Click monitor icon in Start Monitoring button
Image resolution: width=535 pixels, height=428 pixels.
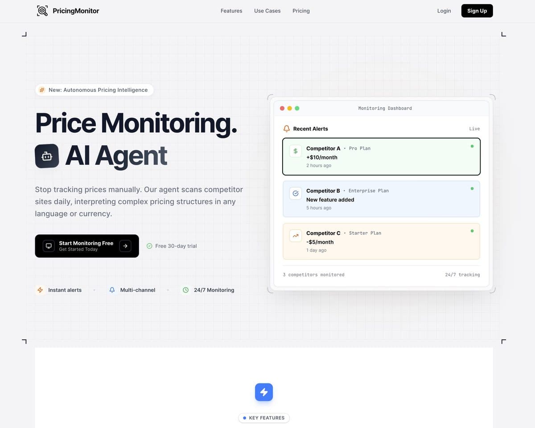pos(49,246)
